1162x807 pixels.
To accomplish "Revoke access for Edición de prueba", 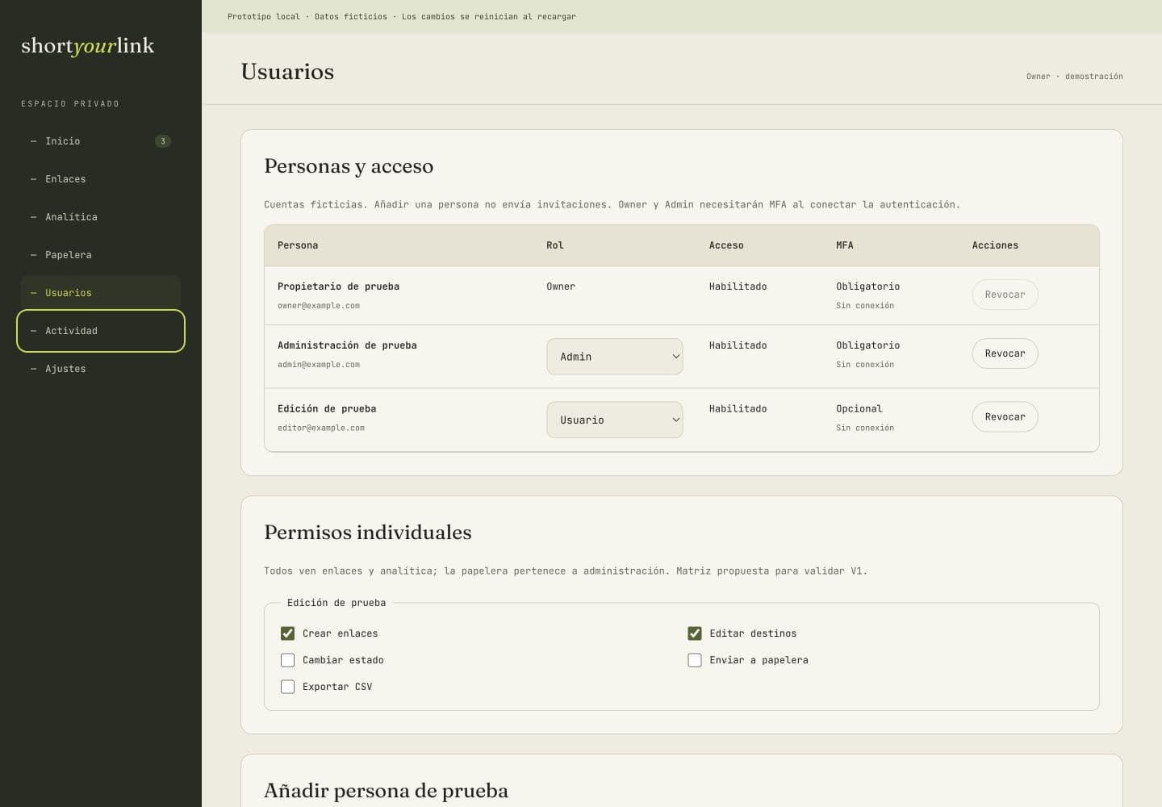I will point(1005,417).
